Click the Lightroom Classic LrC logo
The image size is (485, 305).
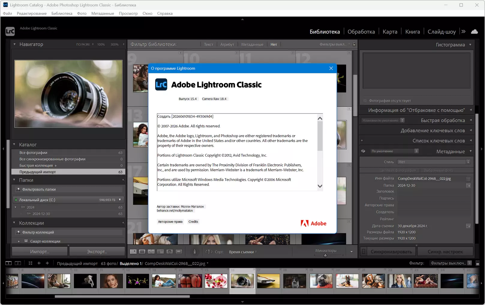10,31
